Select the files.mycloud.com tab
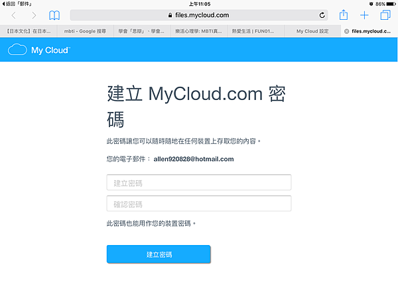This screenshot has height=298, width=398. [x=369, y=31]
